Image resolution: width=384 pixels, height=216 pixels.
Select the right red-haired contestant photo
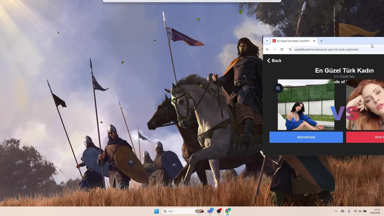[365, 105]
